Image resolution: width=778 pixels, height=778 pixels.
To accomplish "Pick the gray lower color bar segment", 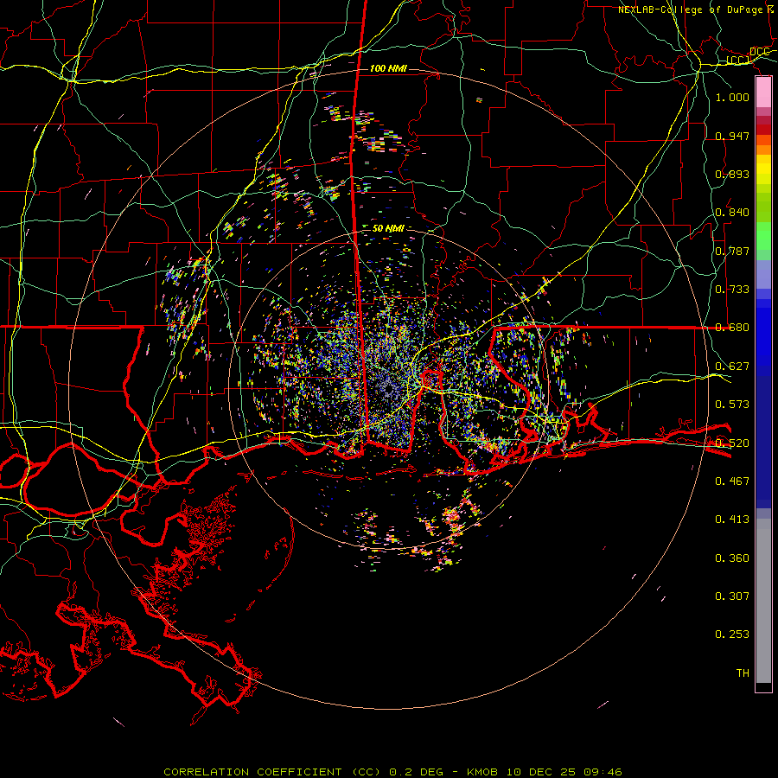I will pyautogui.click(x=763, y=601).
